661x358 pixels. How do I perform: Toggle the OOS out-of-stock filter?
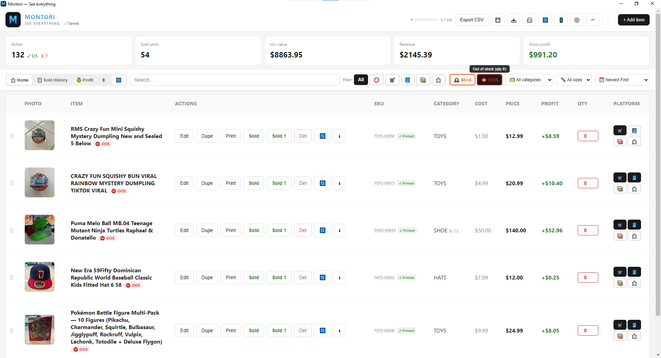(490, 80)
